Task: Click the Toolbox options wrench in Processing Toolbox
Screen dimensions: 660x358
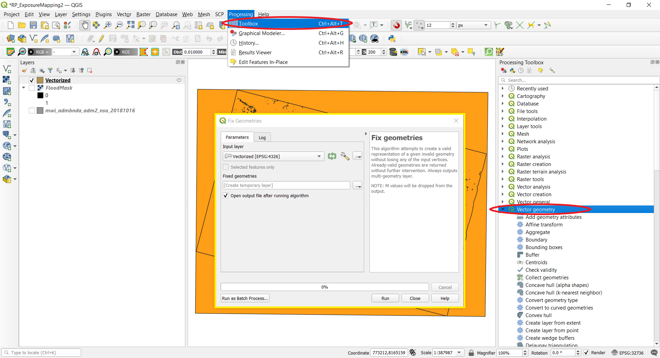Action: point(552,70)
